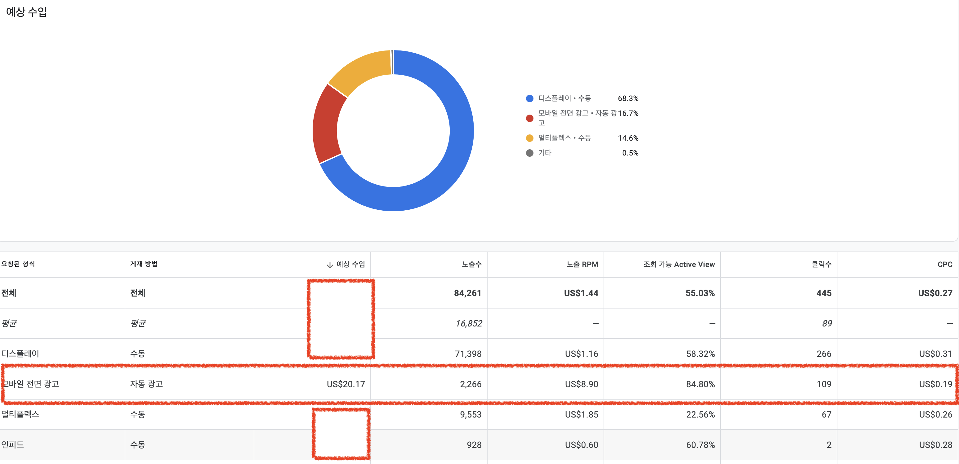The height and width of the screenshot is (464, 959).
Task: Sort by the 클릭수 column header
Action: click(x=821, y=264)
